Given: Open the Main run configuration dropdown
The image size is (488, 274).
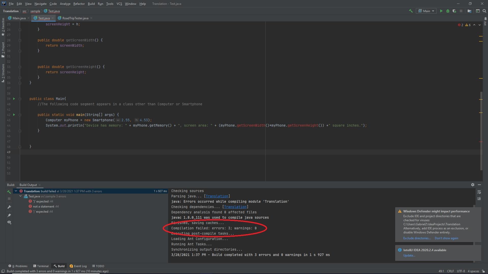Looking at the screenshot, I should click(426, 11).
